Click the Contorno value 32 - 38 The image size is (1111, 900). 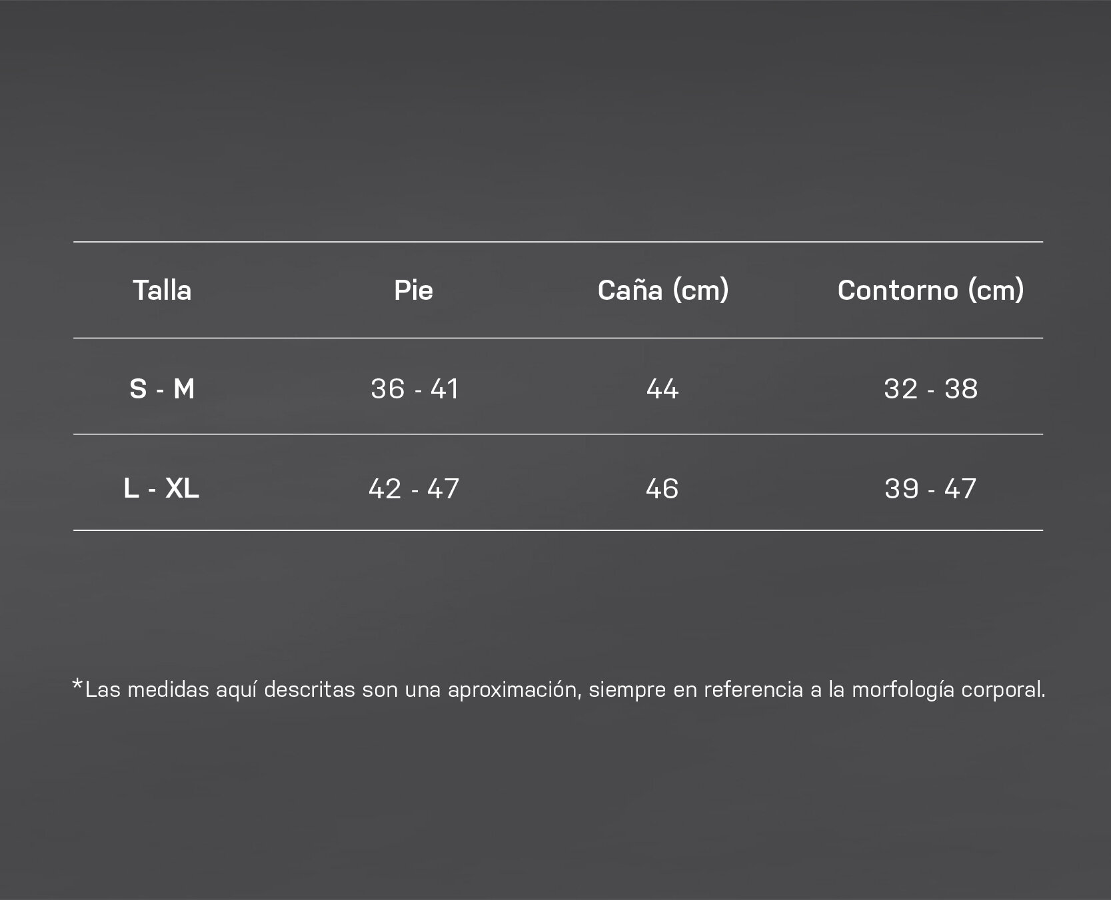point(931,388)
